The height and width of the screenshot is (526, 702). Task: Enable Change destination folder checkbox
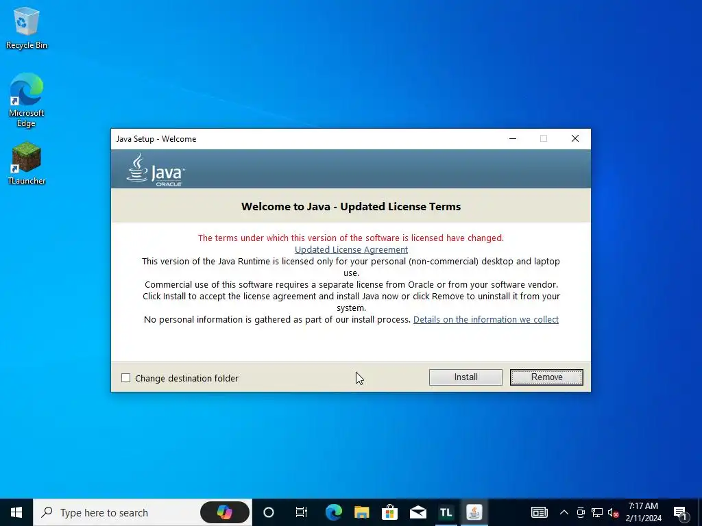tap(126, 378)
